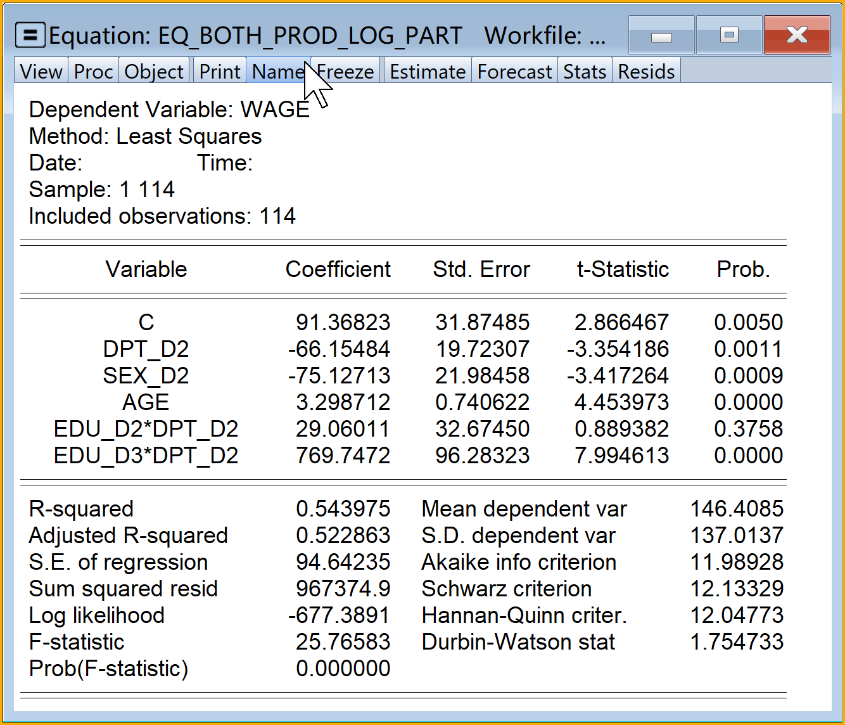Viewport: 845px width, 725px height.
Task: Click the AGE variable row label
Action: 146,402
